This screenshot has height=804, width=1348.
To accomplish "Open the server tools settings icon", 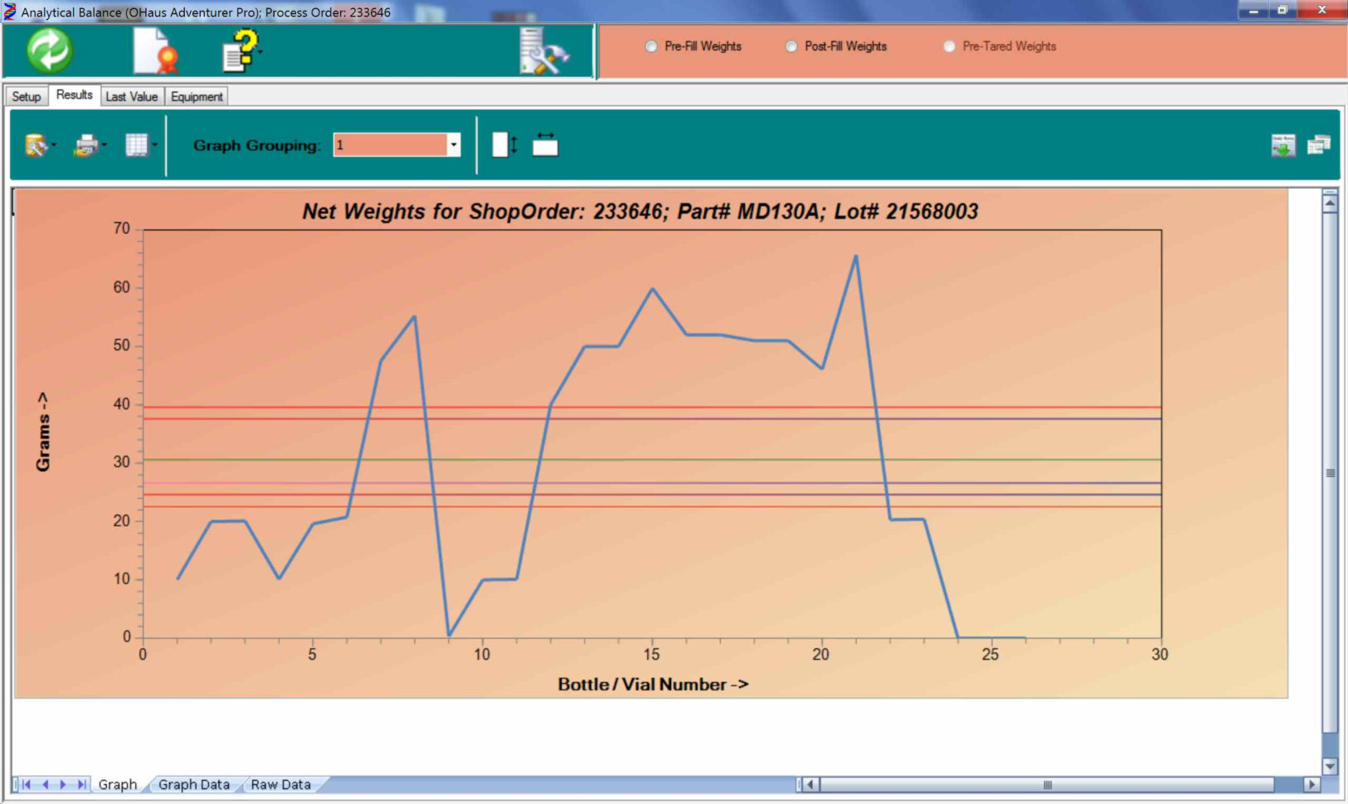I will pos(543,51).
